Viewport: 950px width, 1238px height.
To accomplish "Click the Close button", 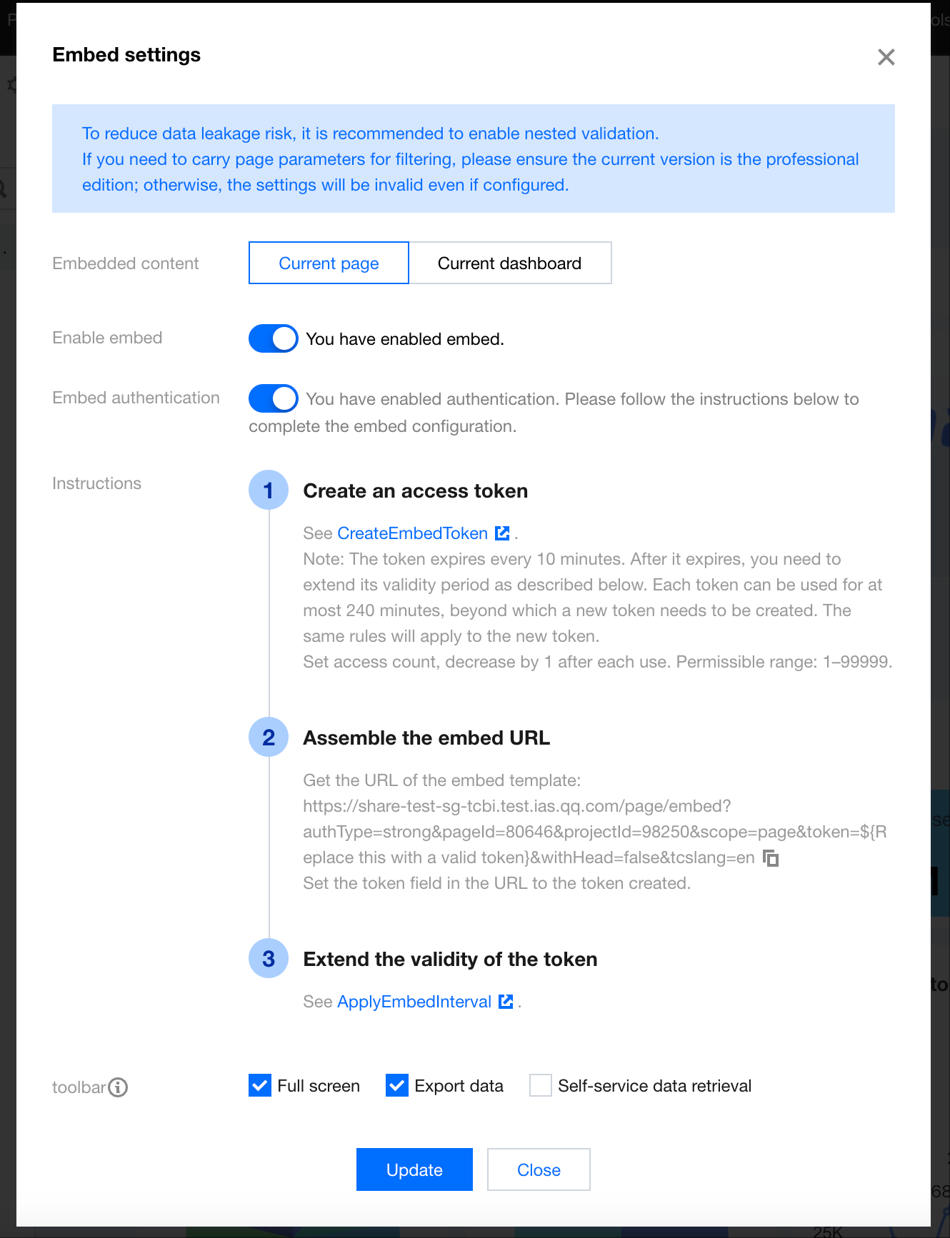I will point(539,1169).
